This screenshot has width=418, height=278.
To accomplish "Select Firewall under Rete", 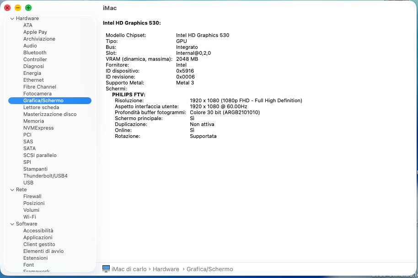I will pos(32,197).
